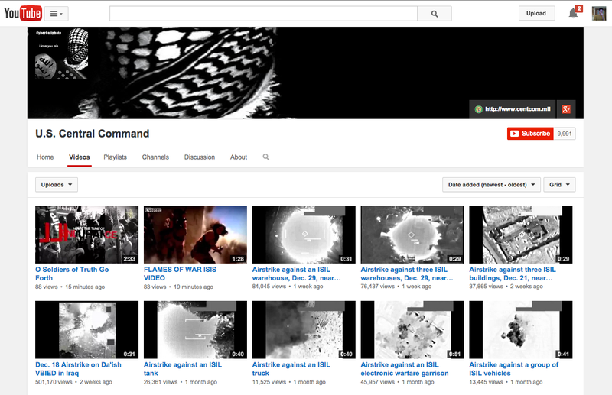Open the guide menu next to the logo

coord(56,14)
